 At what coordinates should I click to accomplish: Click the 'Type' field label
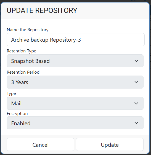[x=11, y=93]
